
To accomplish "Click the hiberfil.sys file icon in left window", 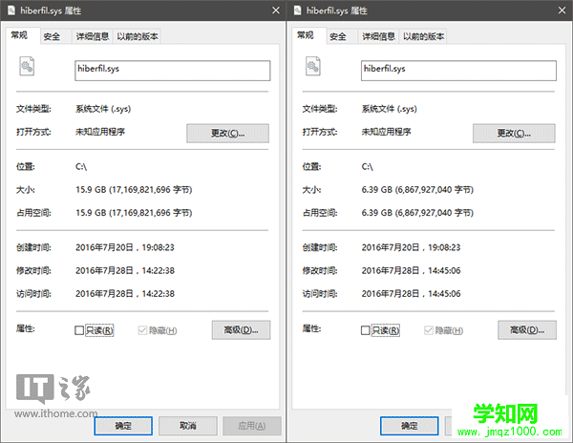I will [27, 66].
